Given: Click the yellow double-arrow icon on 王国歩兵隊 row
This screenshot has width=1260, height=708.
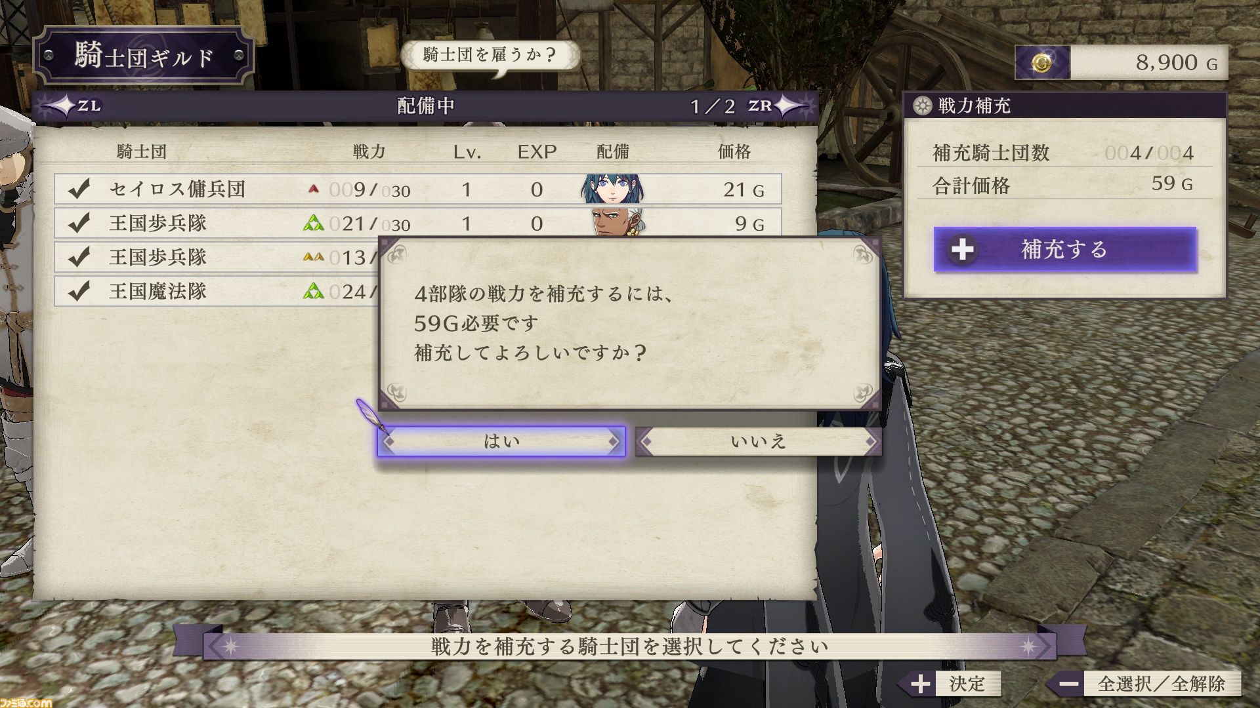Looking at the screenshot, I should (314, 257).
